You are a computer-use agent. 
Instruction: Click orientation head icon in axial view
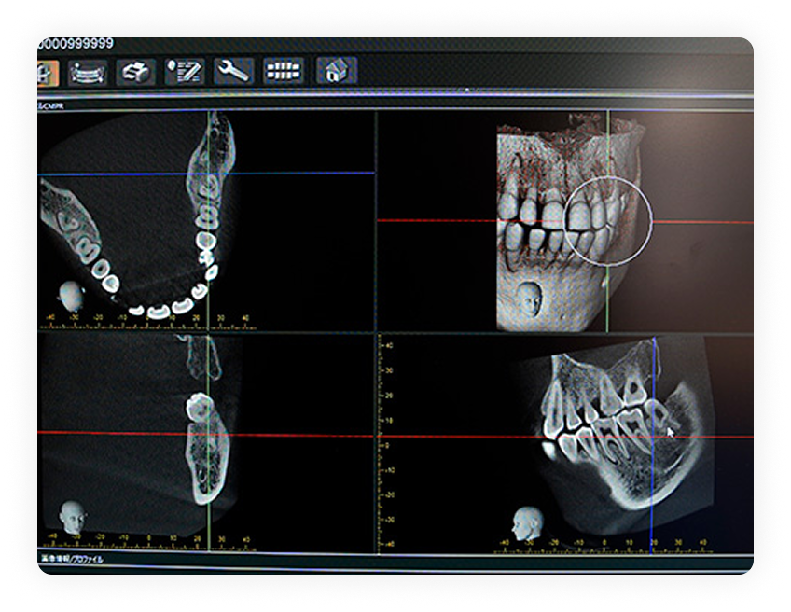pyautogui.click(x=71, y=296)
